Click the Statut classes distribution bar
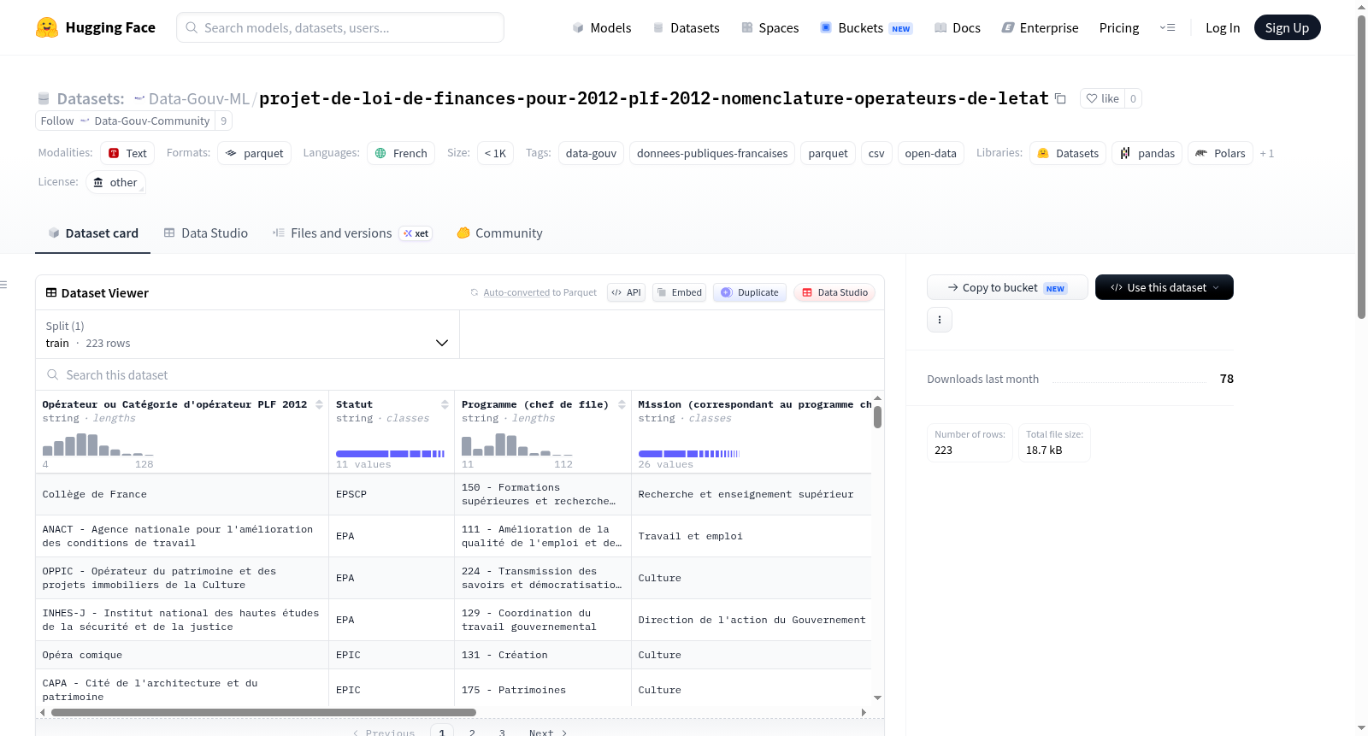 pos(390,454)
